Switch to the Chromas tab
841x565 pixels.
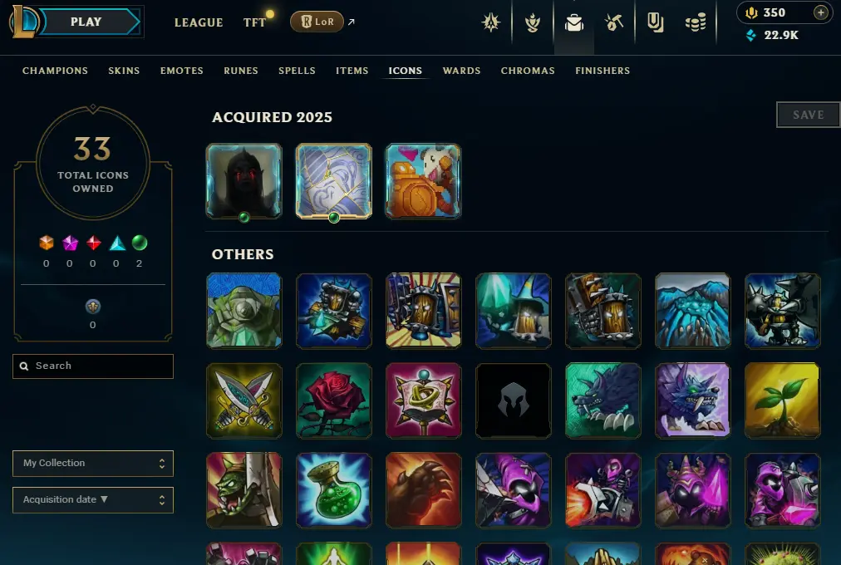coord(528,71)
